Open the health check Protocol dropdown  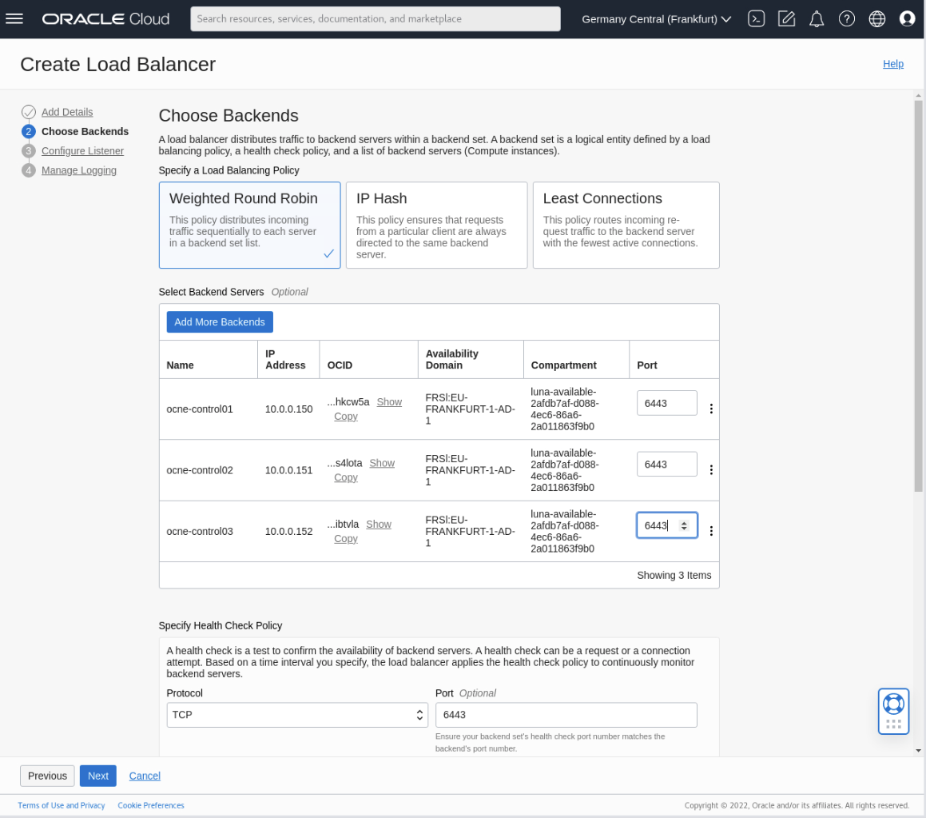[x=296, y=714]
